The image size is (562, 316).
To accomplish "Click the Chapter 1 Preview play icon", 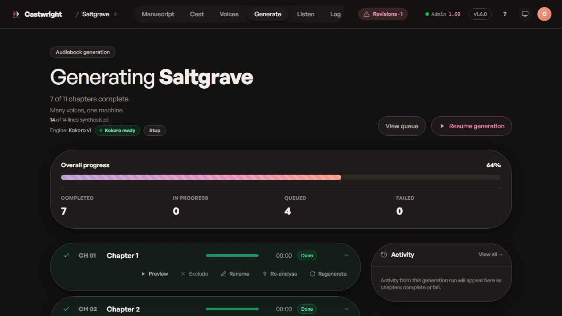I will [x=143, y=274].
